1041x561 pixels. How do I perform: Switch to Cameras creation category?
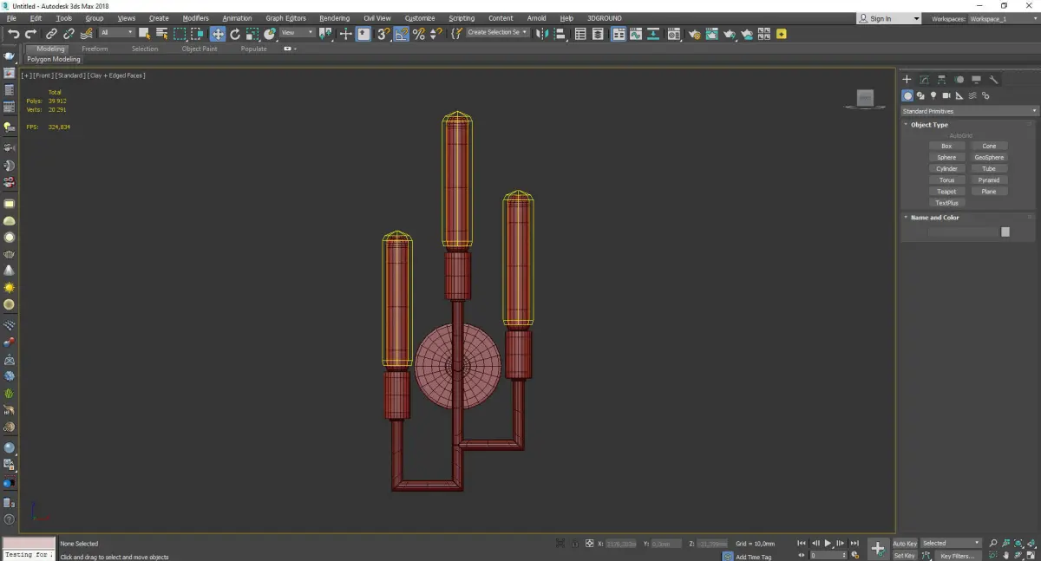click(946, 95)
